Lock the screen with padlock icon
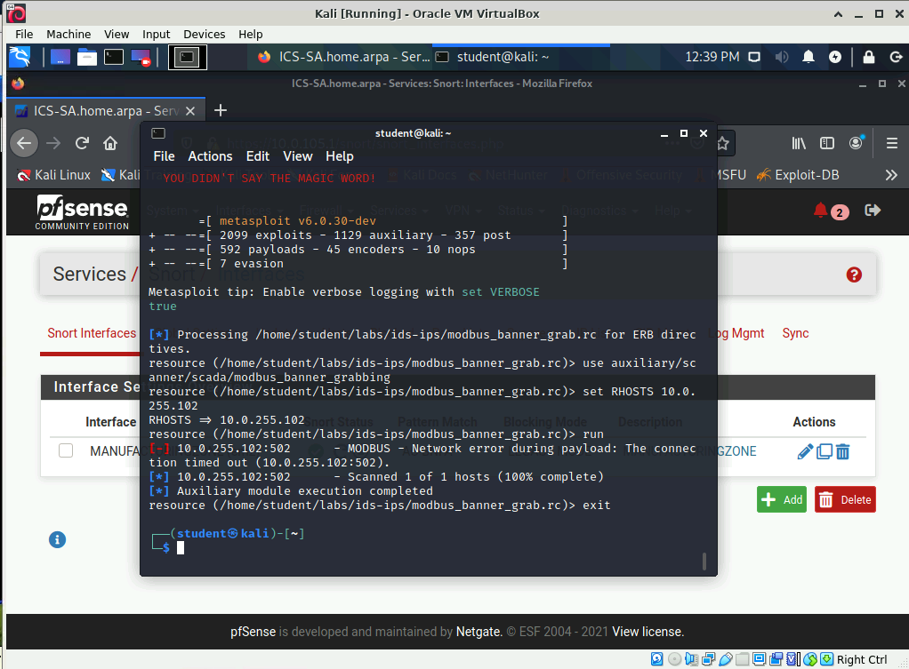The height and width of the screenshot is (669, 909). pos(868,57)
